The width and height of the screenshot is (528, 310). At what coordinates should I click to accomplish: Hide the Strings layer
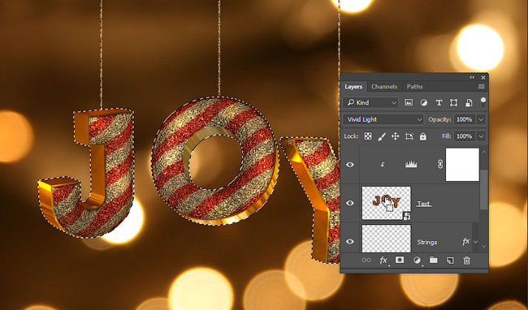point(350,241)
